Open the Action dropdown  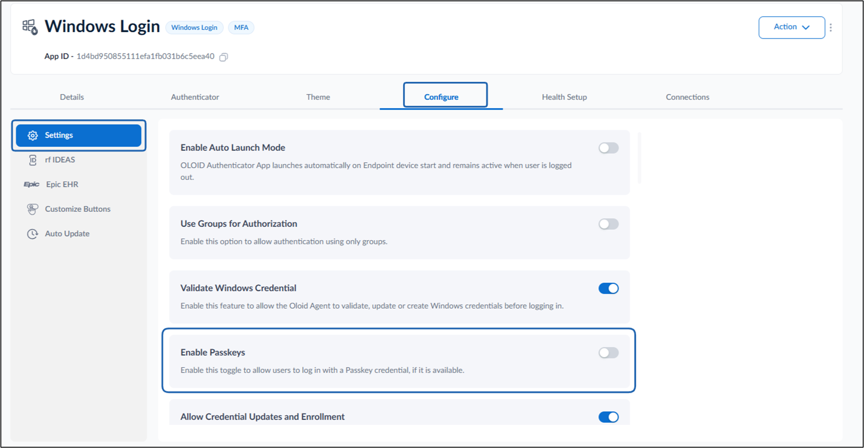coord(792,28)
